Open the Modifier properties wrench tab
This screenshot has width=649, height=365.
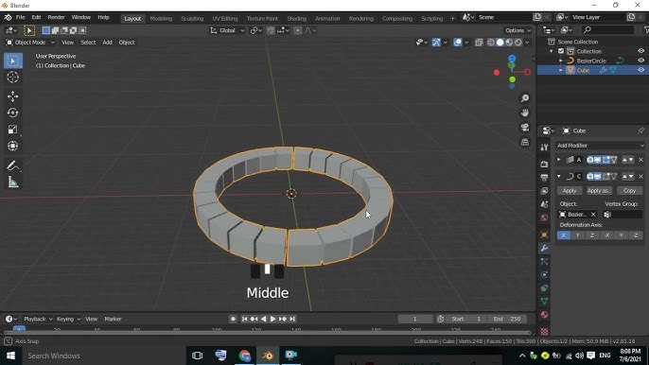click(544, 248)
